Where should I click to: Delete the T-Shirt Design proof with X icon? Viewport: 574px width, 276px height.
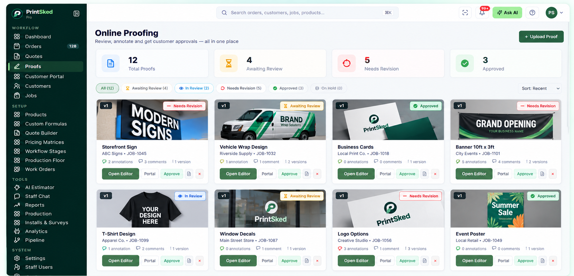point(200,261)
